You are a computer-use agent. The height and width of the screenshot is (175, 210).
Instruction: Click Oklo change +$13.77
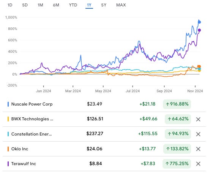pos(147,149)
